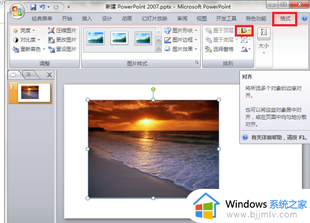Click 置于顶层 bring to front
Viewport: 310px width, 223px height.
219,31
